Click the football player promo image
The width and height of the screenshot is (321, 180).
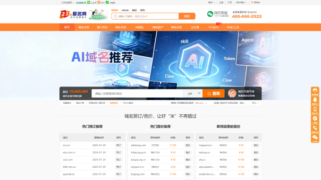pos(98,14)
